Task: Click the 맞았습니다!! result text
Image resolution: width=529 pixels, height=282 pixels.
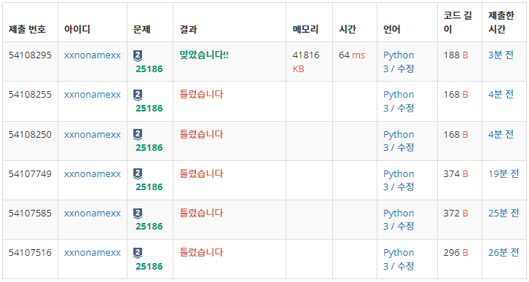Action: pyautogui.click(x=204, y=55)
